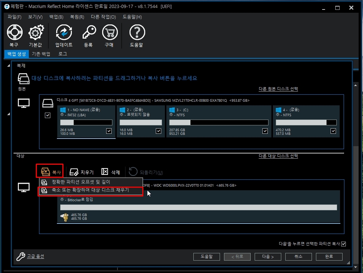The height and width of the screenshot is (273, 363).
Task: Click the scrollbar up arrow on right
Action: (x=356, y=85)
